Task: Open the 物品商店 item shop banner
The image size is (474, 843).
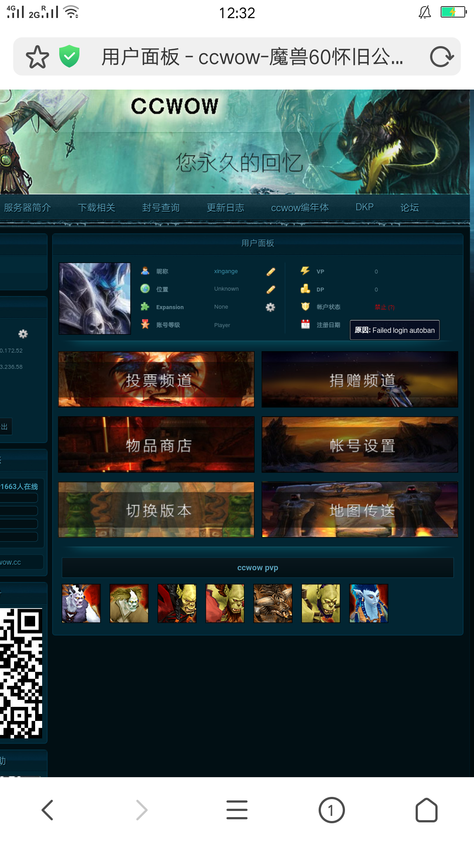Action: click(156, 444)
